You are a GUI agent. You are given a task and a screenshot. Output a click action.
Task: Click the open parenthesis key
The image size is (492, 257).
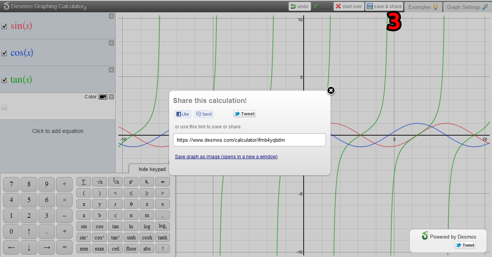tap(84, 193)
